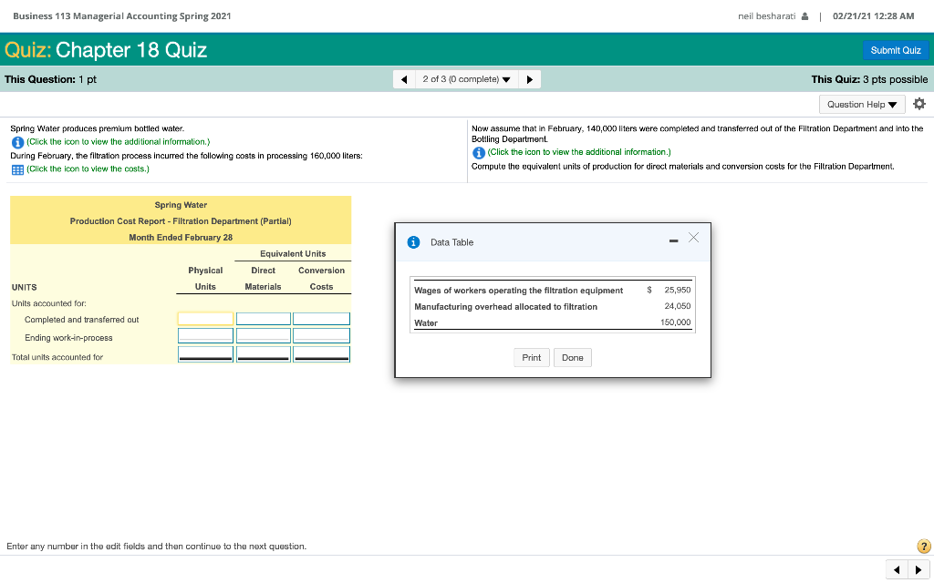Go to previous question arrow in question navigator
Viewport: 934px width, 583px height.
click(404, 79)
